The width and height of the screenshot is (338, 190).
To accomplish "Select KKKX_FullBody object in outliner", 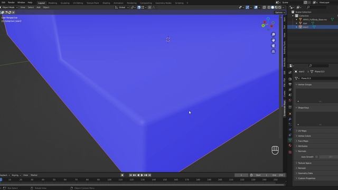I will [315, 20].
